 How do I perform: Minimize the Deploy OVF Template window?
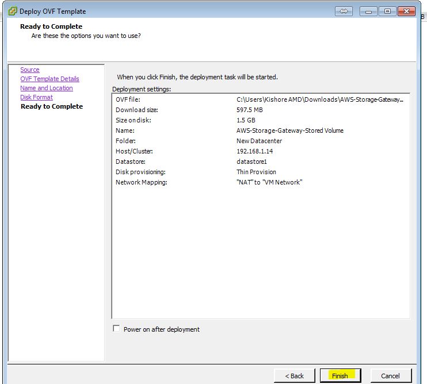click(370, 11)
